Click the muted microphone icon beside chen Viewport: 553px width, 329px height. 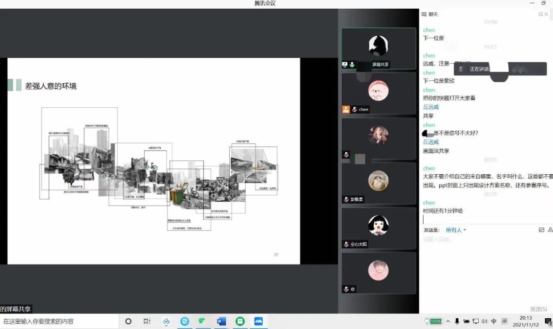(x=354, y=109)
